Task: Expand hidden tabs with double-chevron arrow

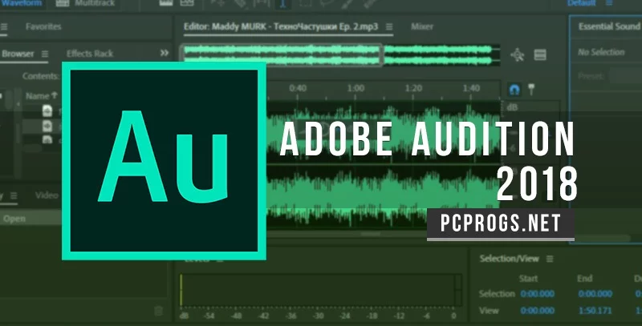Action: pos(165,53)
